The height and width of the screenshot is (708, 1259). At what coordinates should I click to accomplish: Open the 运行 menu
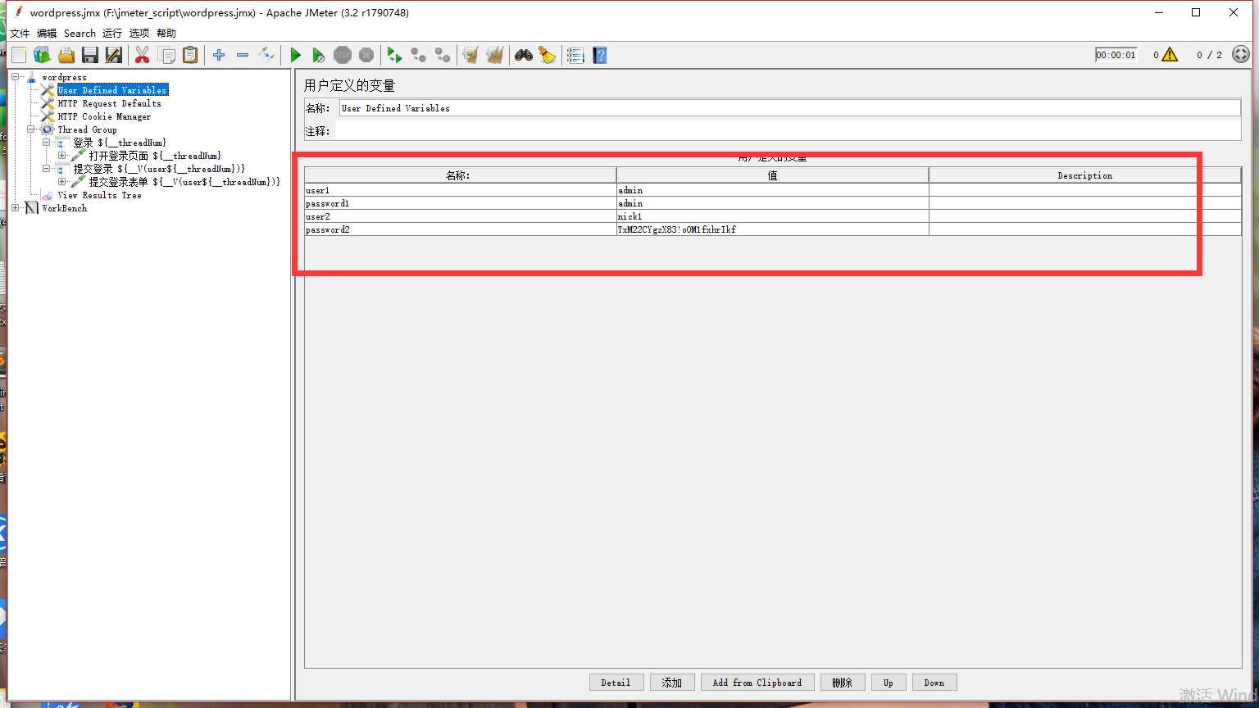click(x=112, y=34)
